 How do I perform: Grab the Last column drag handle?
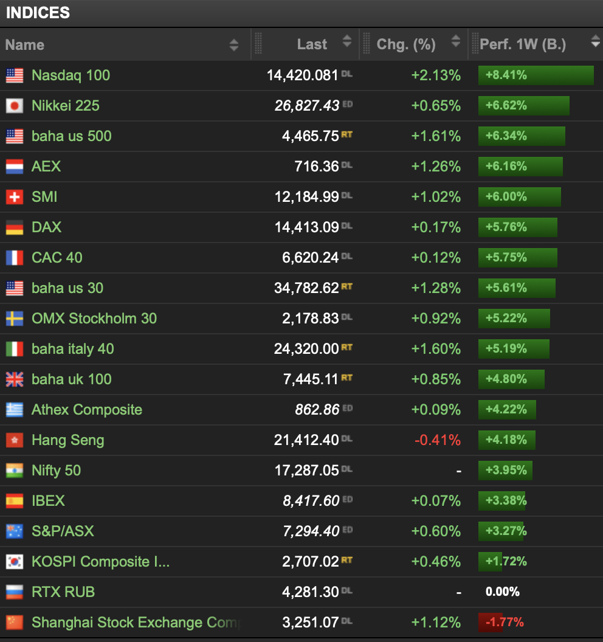point(258,43)
